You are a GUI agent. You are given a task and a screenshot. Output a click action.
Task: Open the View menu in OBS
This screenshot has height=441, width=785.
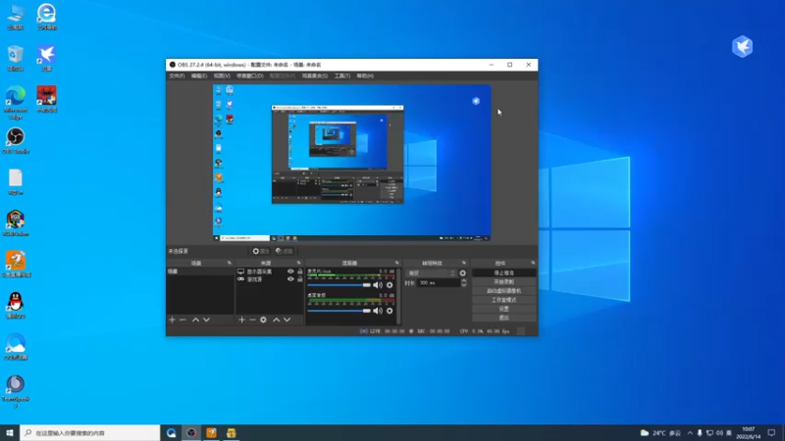click(x=222, y=76)
